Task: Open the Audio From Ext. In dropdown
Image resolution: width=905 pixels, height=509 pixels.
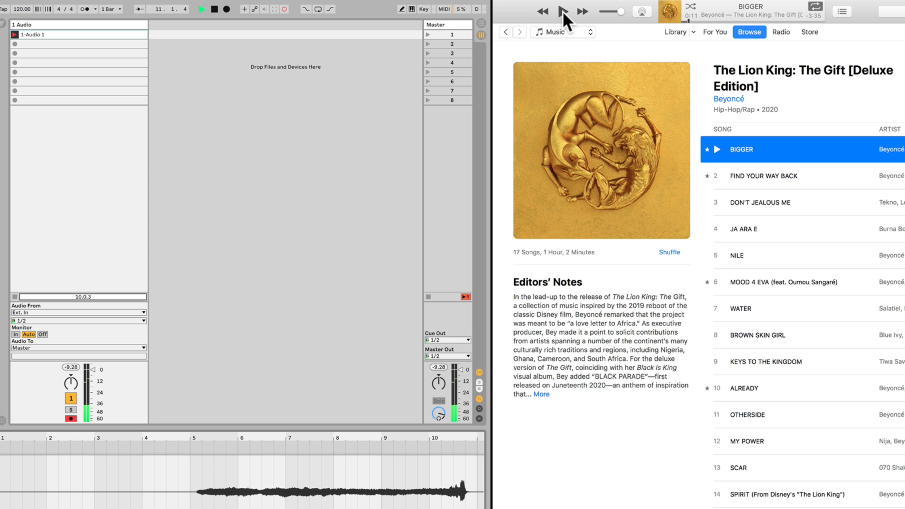Action: click(79, 312)
